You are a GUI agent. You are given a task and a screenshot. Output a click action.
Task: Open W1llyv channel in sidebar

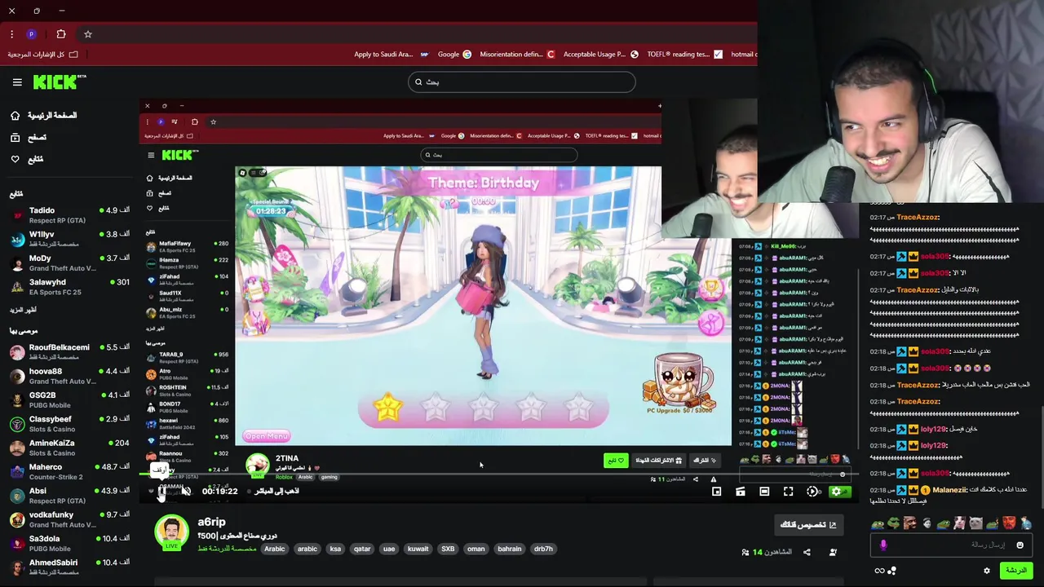tap(69, 239)
